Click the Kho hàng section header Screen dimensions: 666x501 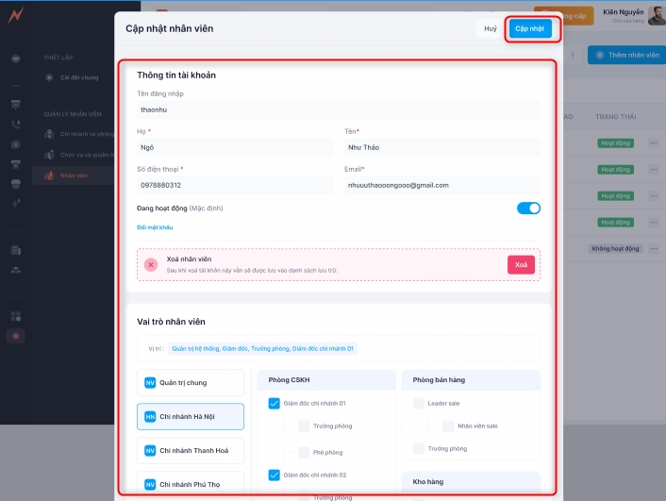click(471, 482)
